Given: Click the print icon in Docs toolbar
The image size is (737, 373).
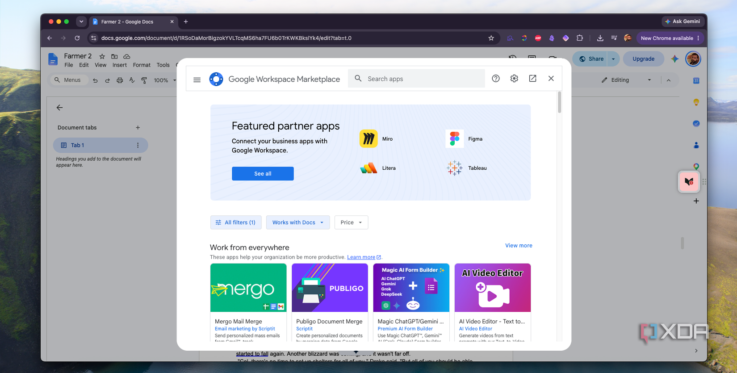Looking at the screenshot, I should pos(120,80).
